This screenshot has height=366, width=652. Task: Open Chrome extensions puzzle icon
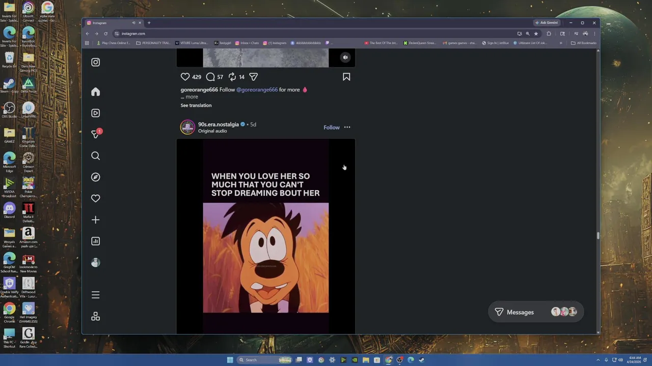(x=549, y=34)
